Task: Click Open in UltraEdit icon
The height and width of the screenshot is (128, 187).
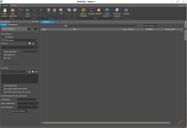Action: pyautogui.click(x=83, y=11)
